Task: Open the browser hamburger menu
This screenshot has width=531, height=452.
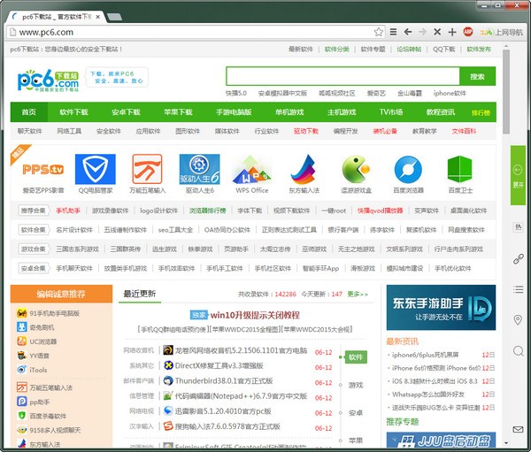Action: tap(393, 32)
